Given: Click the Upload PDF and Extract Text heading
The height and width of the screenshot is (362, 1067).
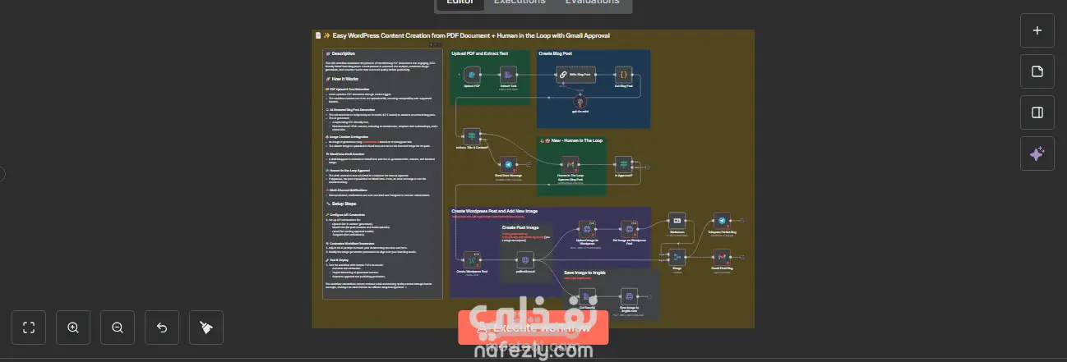Looking at the screenshot, I should point(480,53).
